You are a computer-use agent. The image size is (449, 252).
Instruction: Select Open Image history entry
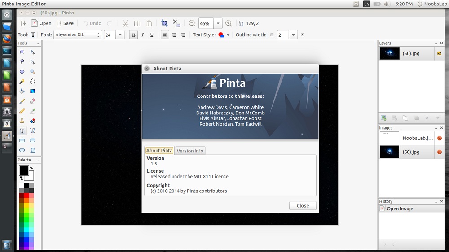pyautogui.click(x=411, y=209)
